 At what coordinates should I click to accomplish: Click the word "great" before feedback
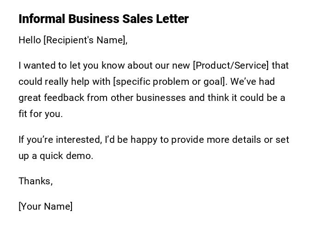29,98
